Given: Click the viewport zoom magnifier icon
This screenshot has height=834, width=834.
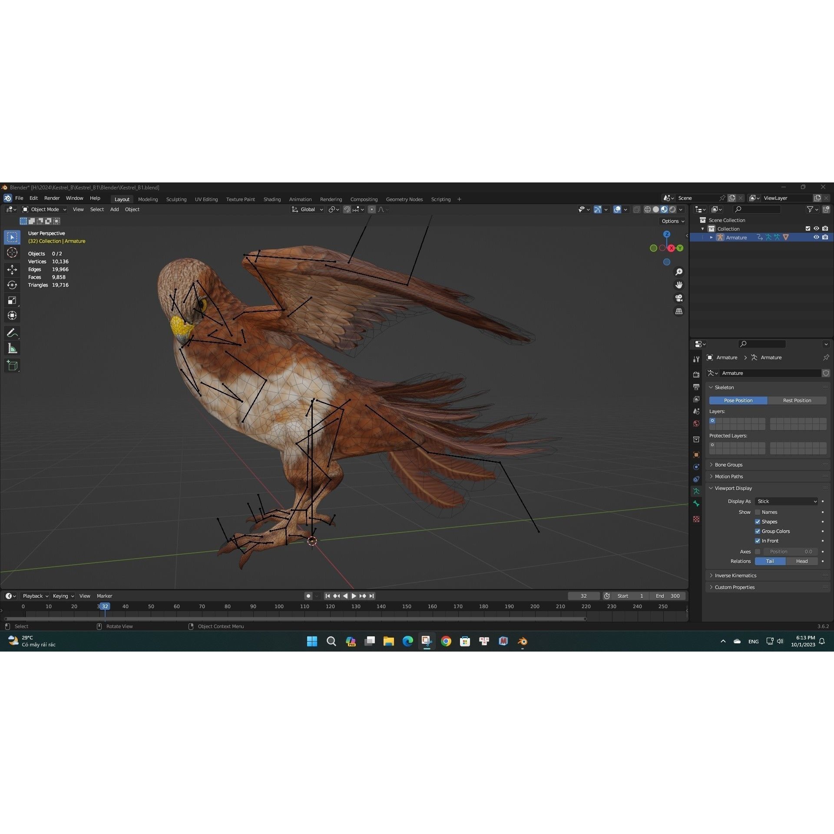Looking at the screenshot, I should pos(679,271).
